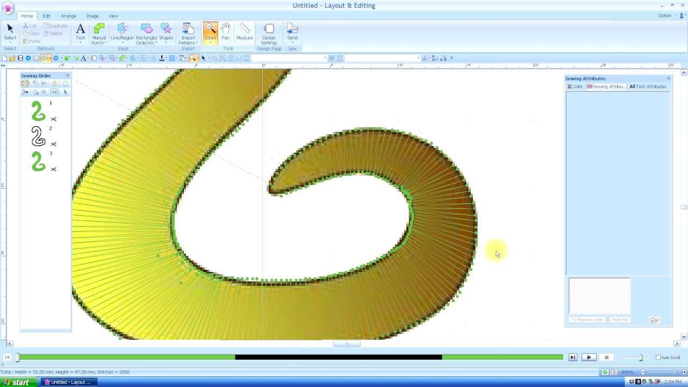Toggle first frame-view button in Sewing Order panel
The image size is (688, 387).
(25, 83)
